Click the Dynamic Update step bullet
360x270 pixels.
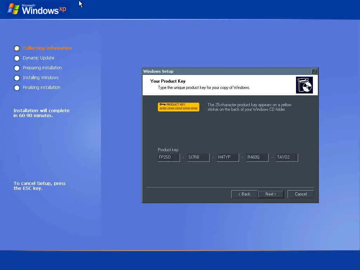coord(17,58)
